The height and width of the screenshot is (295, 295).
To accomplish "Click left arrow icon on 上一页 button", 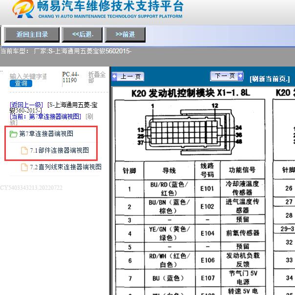I will [114, 76].
